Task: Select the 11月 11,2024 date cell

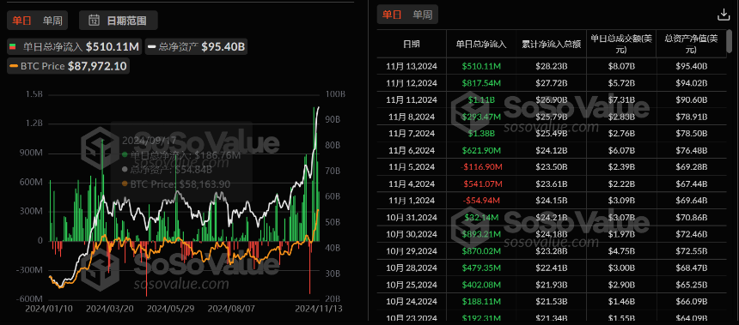Action: (x=412, y=99)
